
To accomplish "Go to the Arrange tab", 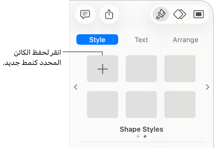I will 185,40.
